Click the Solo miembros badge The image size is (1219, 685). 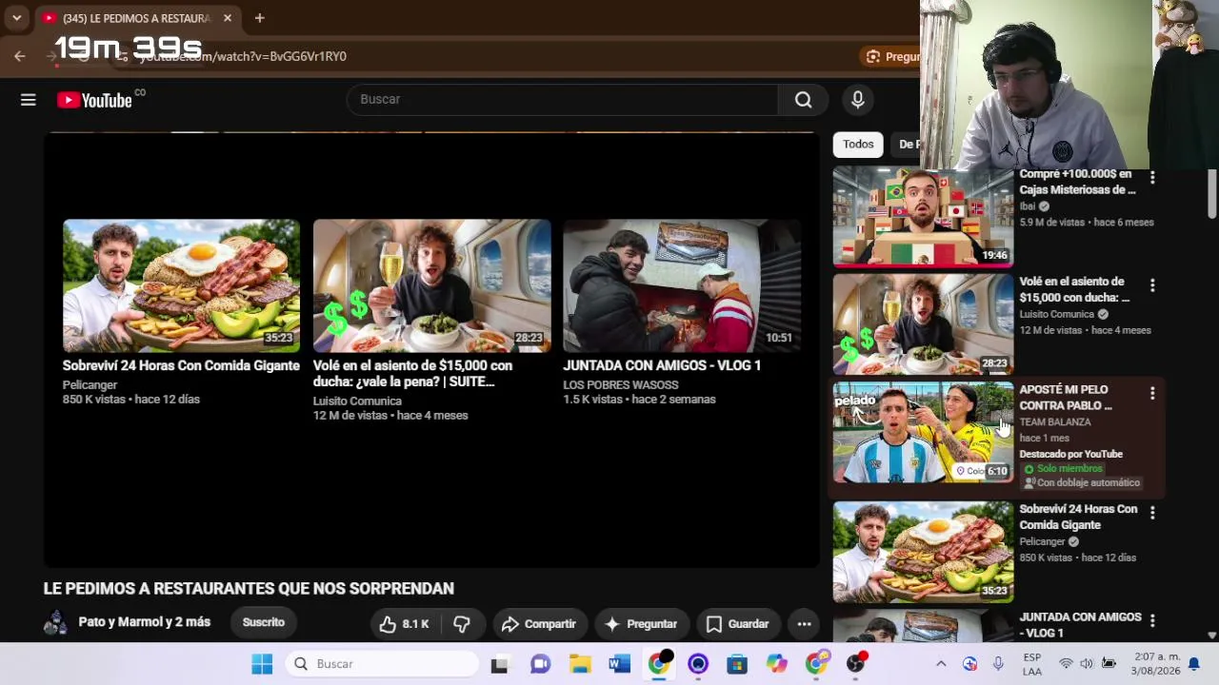pos(1063,469)
